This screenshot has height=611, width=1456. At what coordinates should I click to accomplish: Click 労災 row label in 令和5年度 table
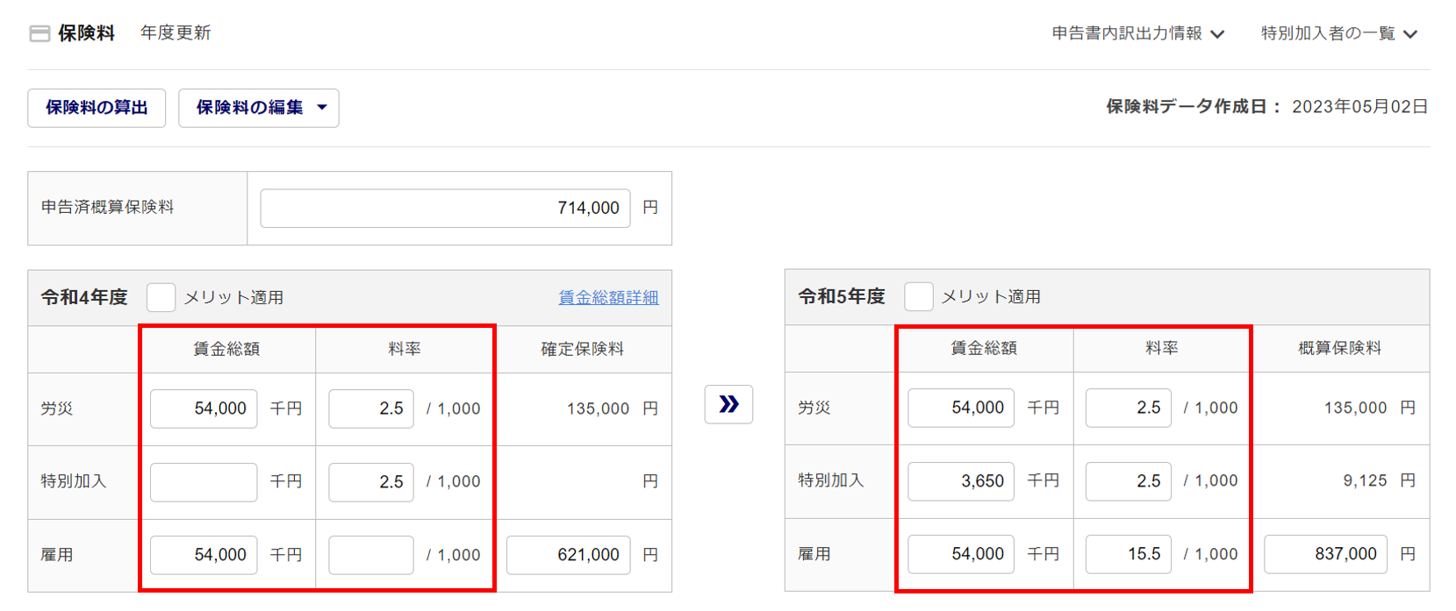(x=814, y=408)
